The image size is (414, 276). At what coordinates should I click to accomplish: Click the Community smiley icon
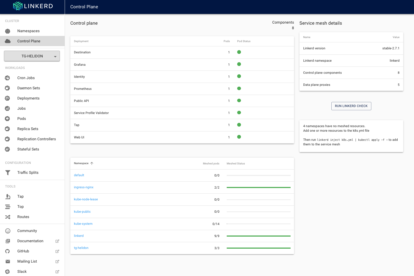[8, 231]
